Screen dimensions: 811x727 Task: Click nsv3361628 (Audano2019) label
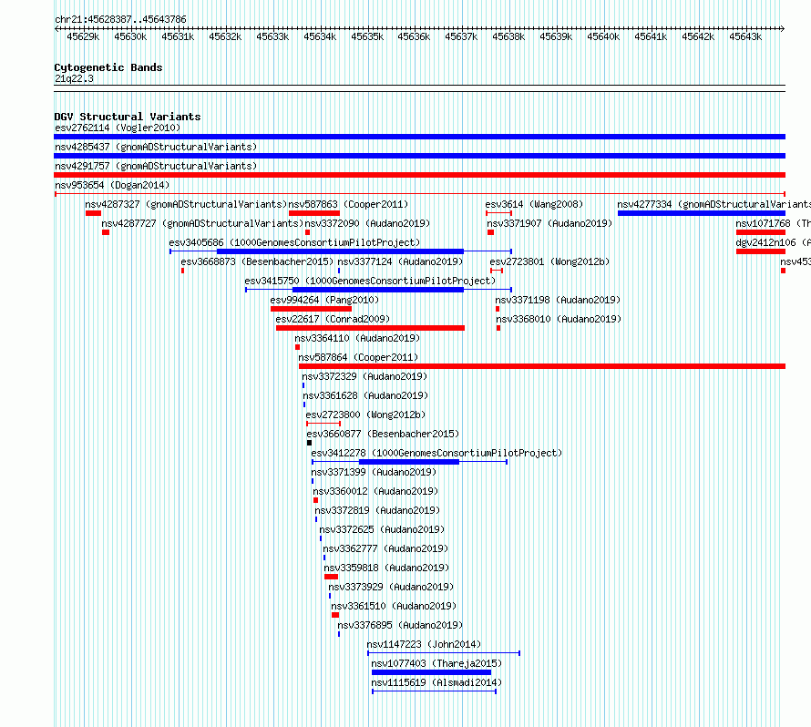365,395
